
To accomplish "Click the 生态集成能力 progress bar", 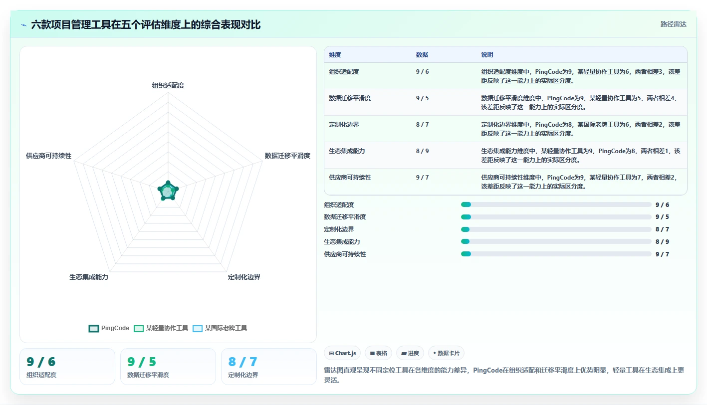I will pos(556,241).
